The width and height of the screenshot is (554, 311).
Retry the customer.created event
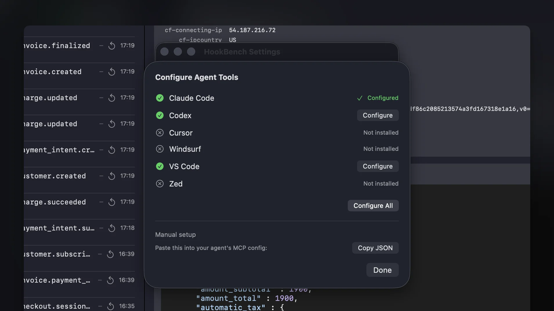click(111, 176)
